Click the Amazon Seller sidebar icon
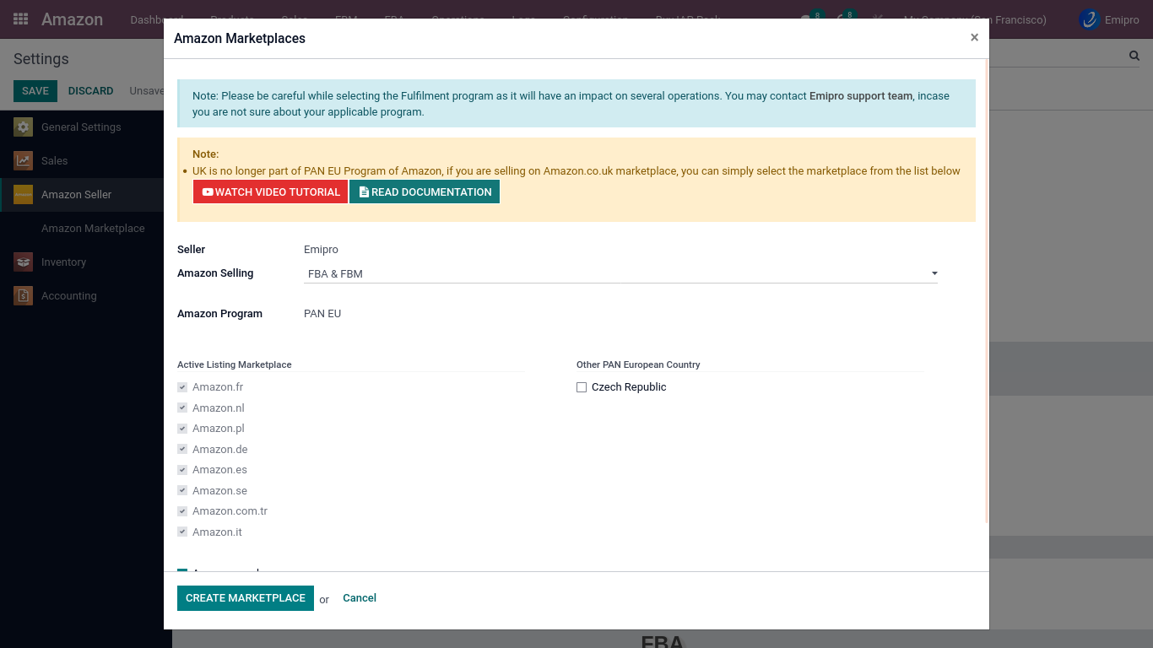The width and height of the screenshot is (1153, 648). pos(23,195)
